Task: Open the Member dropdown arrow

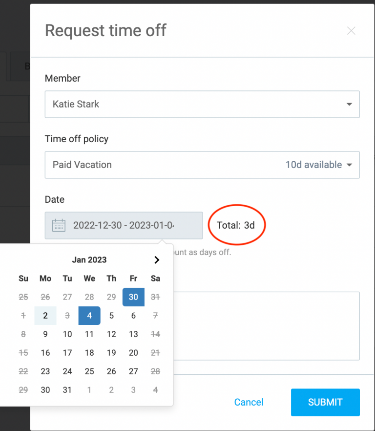Action: [349, 104]
